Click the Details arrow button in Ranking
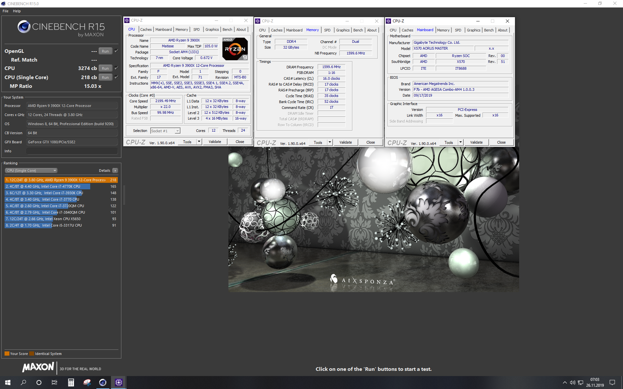This screenshot has width=623, height=389. [x=115, y=171]
